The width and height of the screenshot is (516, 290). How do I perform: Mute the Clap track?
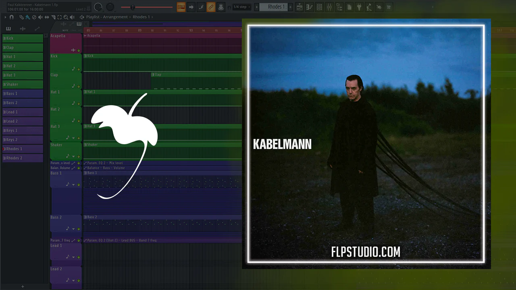point(79,86)
